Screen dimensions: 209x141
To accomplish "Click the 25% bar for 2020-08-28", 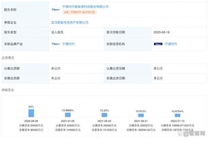I will [x=31, y=113].
